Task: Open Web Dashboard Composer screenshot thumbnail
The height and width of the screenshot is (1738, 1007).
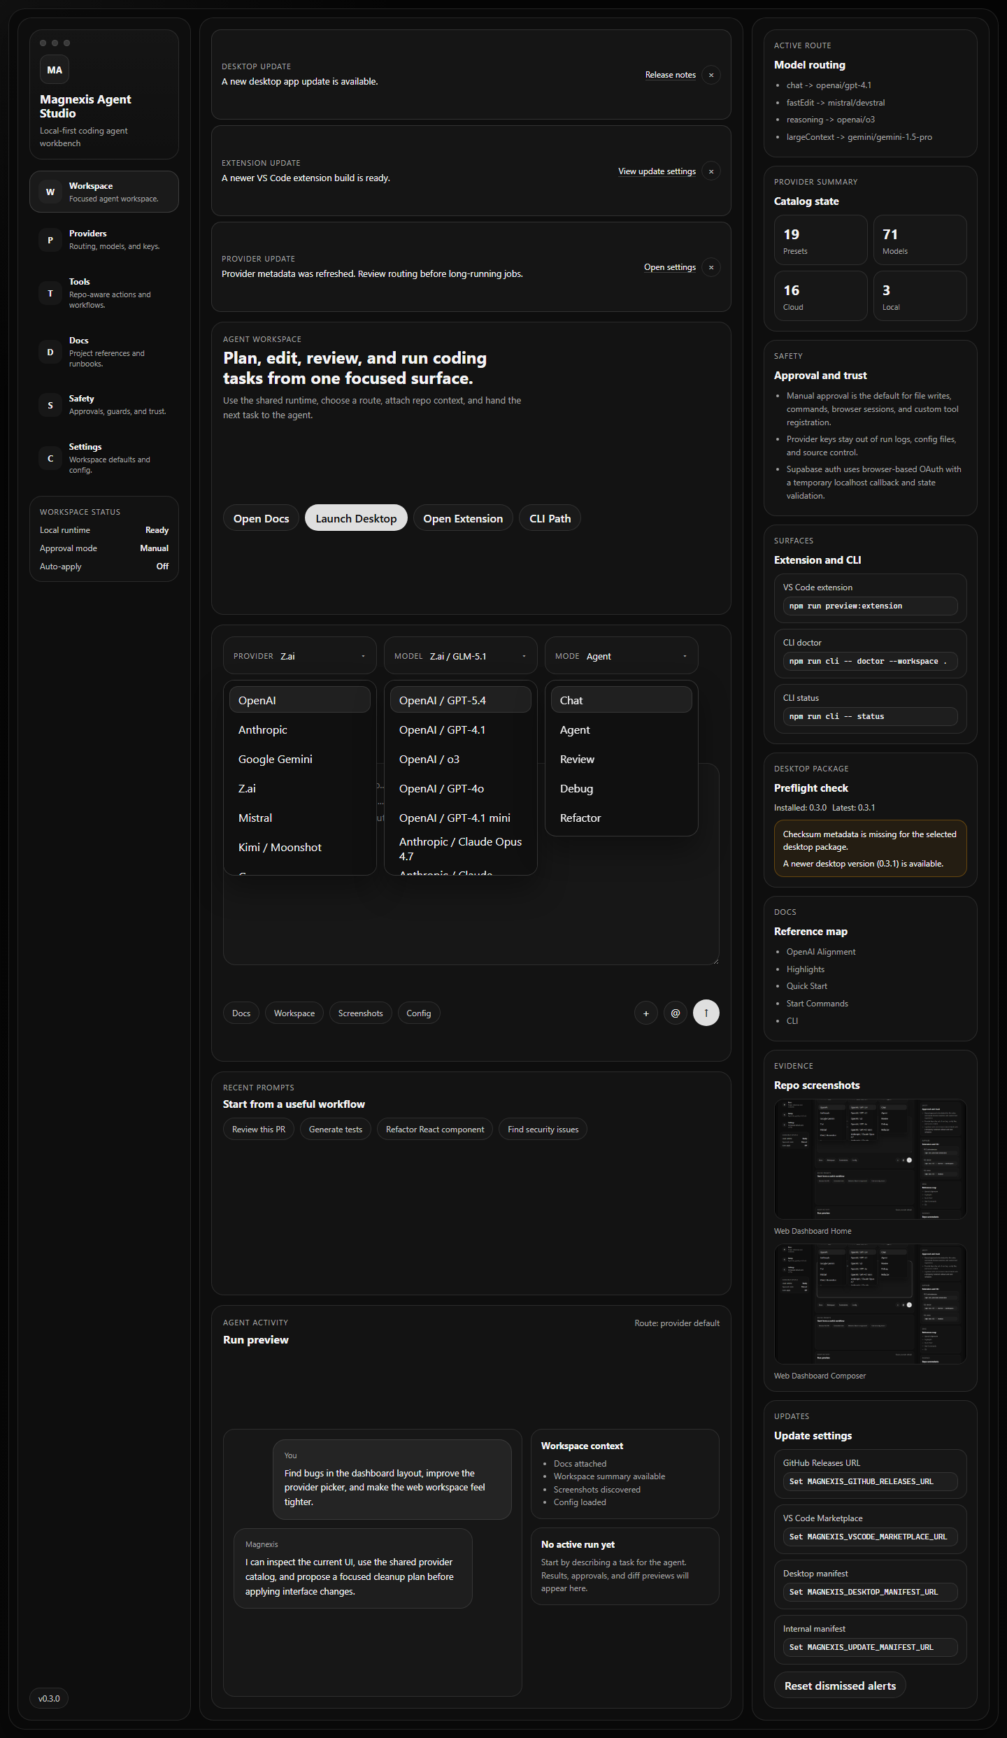Action: tap(871, 1304)
